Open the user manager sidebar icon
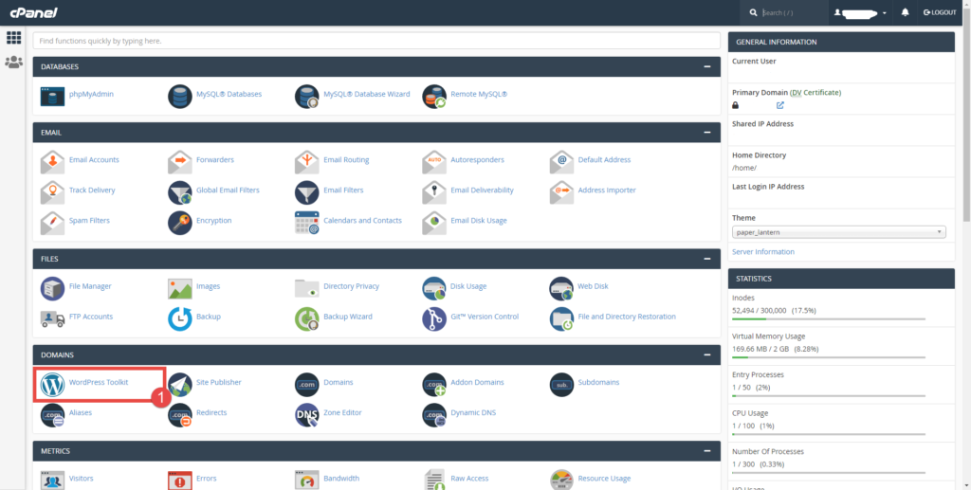971x490 pixels. [13, 63]
